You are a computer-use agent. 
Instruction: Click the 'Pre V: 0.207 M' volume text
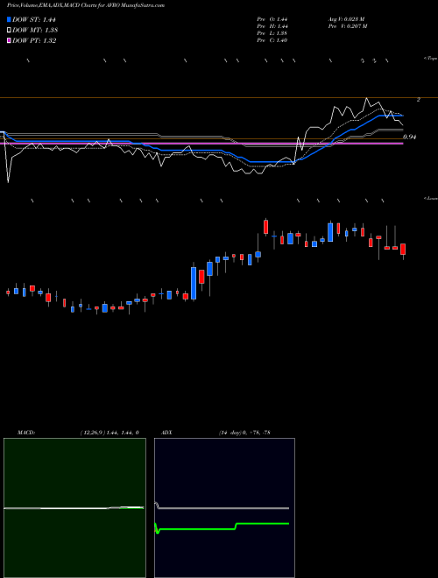(347, 26)
